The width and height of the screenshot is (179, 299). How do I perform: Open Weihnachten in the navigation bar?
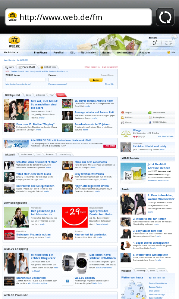pyautogui.click(x=125, y=53)
